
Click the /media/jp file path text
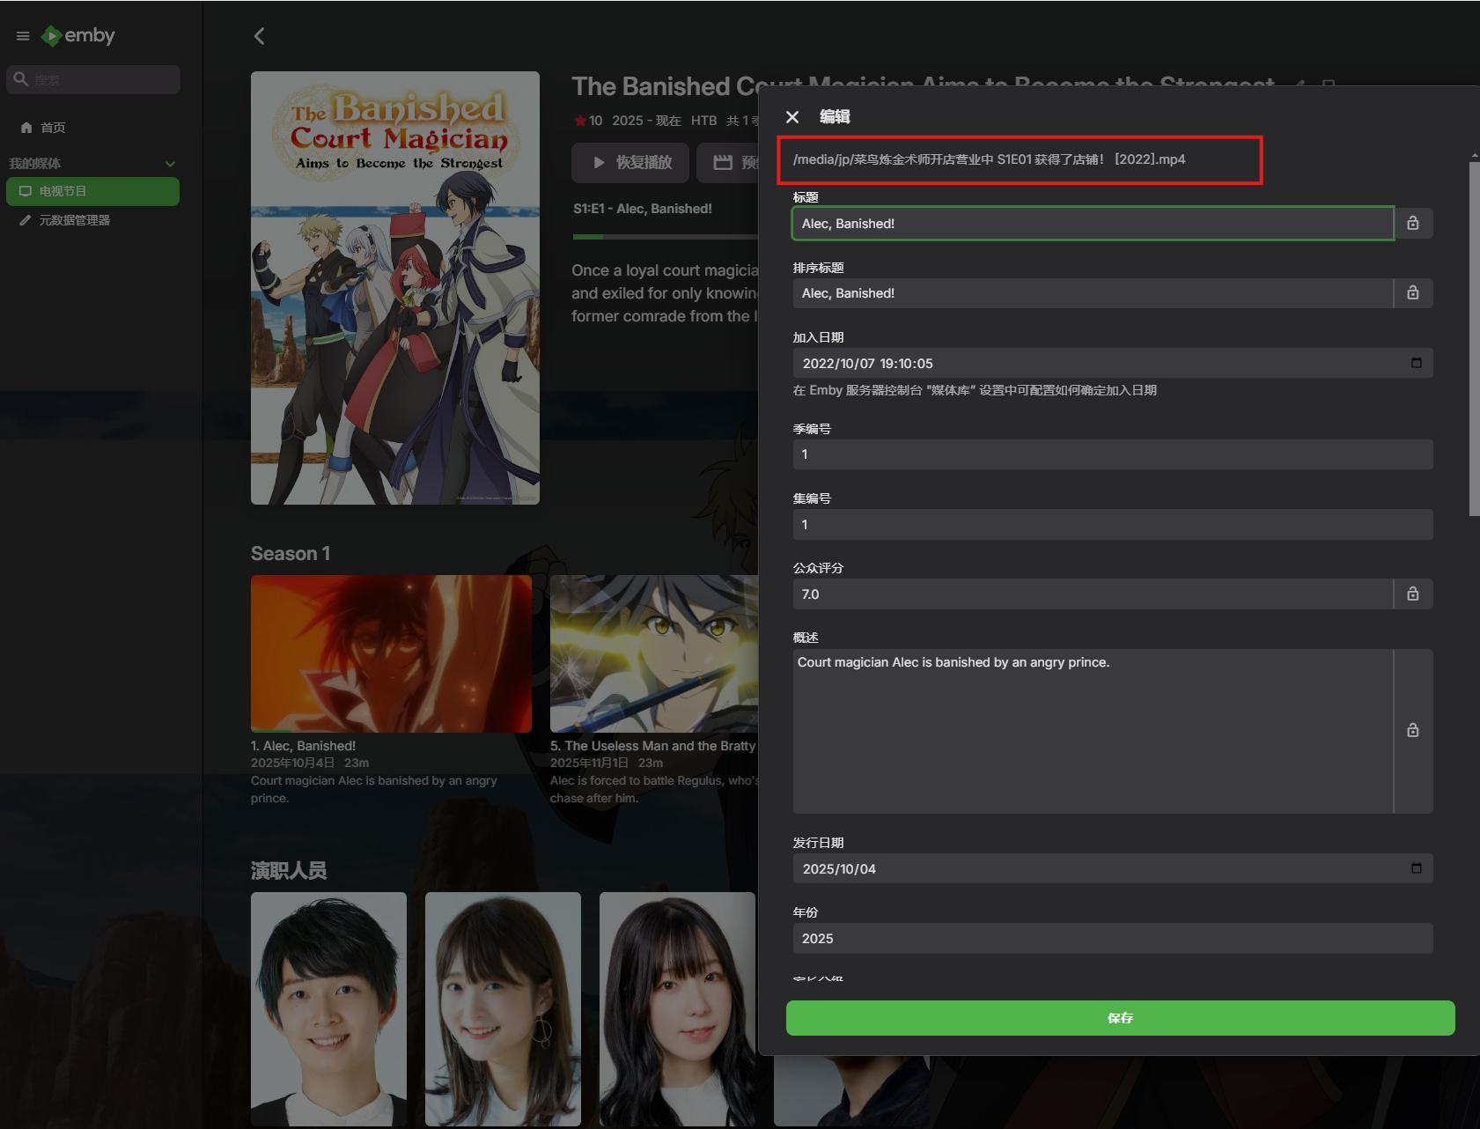click(x=989, y=159)
